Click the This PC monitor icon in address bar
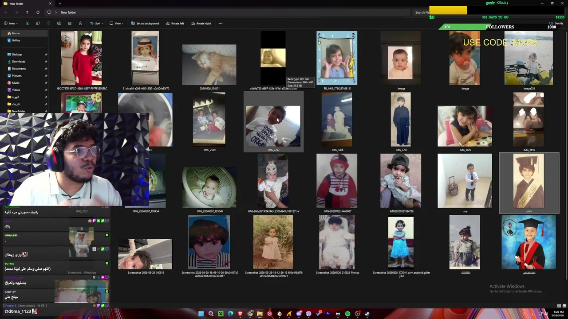Image resolution: width=568 pixels, height=319 pixels. click(49, 12)
